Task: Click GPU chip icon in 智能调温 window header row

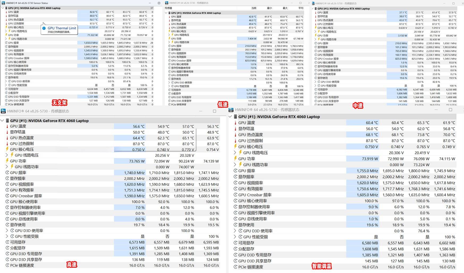Action: click(x=235, y=117)
